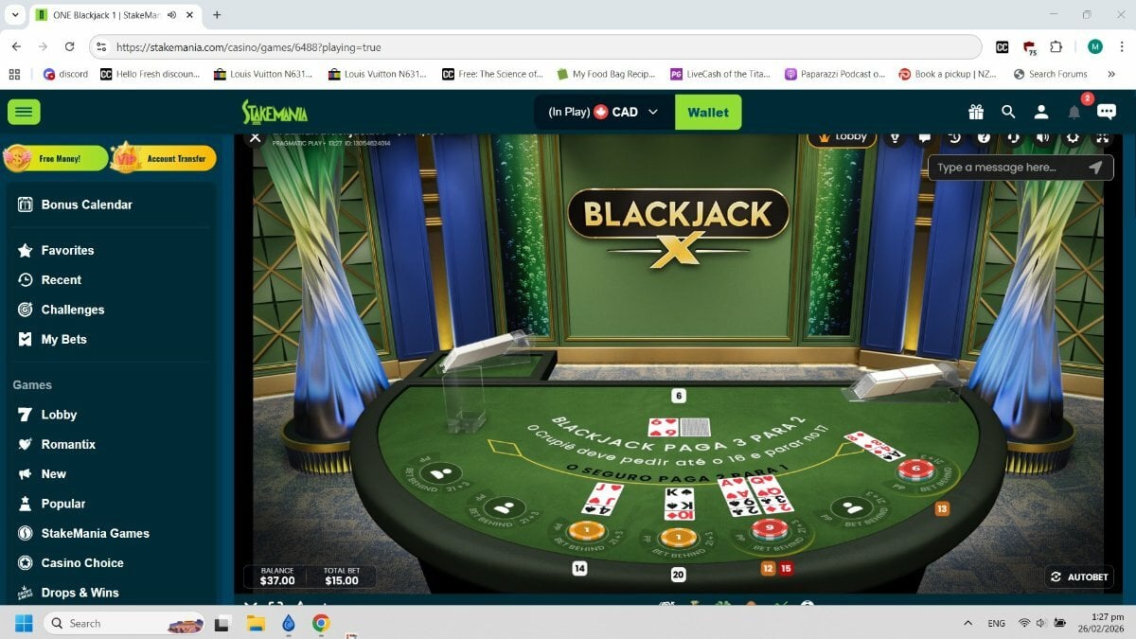The image size is (1136, 639).
Task: Open the site chat bubble icon
Action: (x=1106, y=112)
